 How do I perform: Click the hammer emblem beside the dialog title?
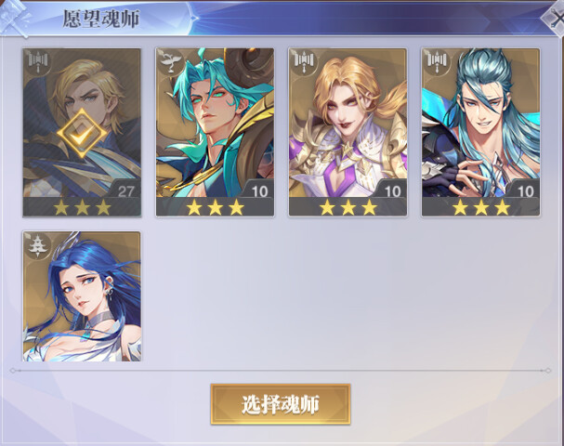(16, 18)
